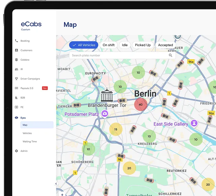216x196 pixels.
Task: Click the taxi icon beside Brandenburger Tor label
Action: click(122, 100)
